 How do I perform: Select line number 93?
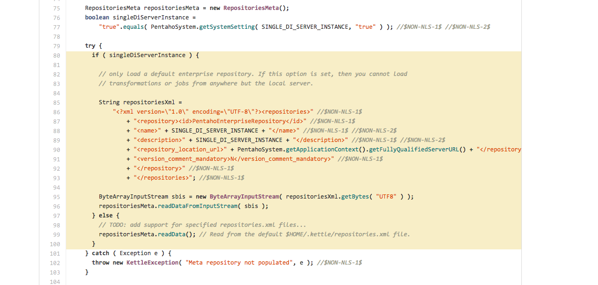pyautogui.click(x=57, y=178)
